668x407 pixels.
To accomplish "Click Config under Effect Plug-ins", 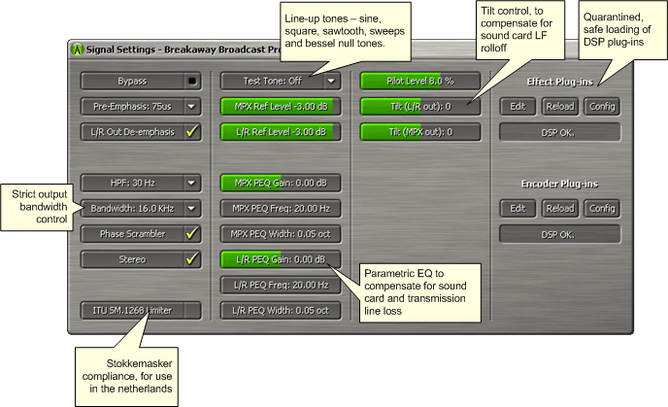I will (602, 107).
